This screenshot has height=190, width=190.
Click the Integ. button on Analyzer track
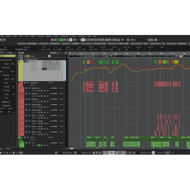tap(44, 64)
